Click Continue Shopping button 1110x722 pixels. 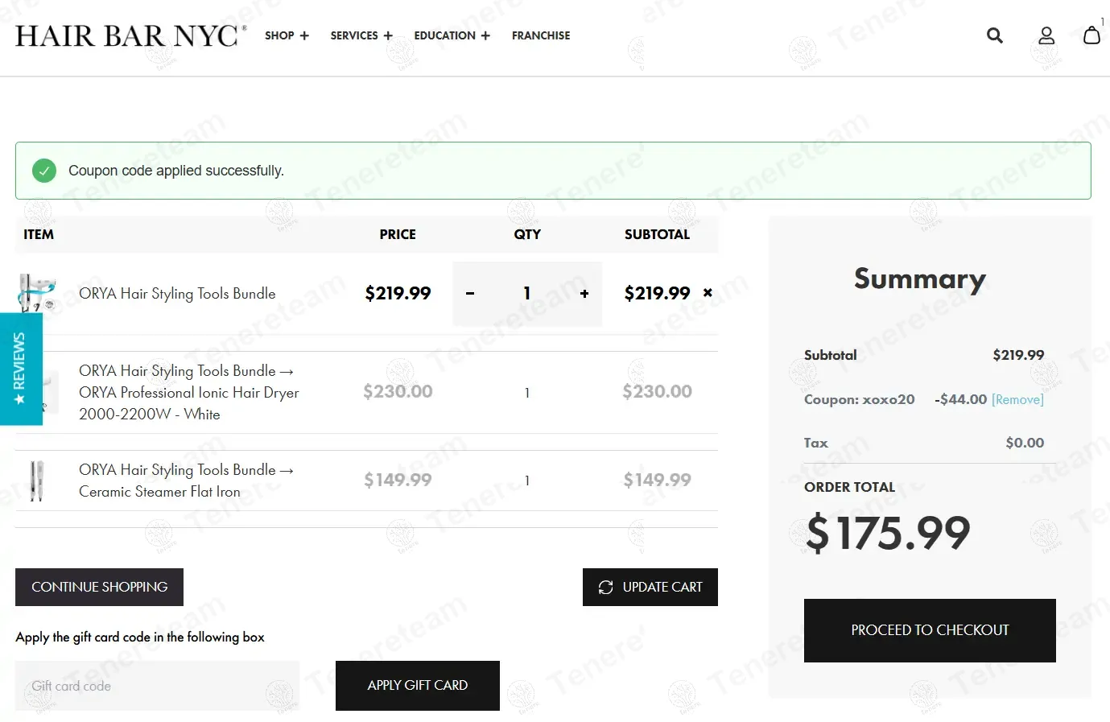[99, 587]
